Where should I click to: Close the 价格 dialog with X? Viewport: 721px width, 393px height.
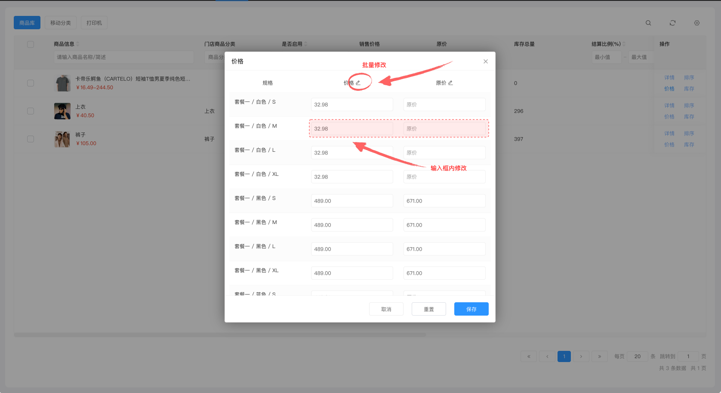coord(486,61)
